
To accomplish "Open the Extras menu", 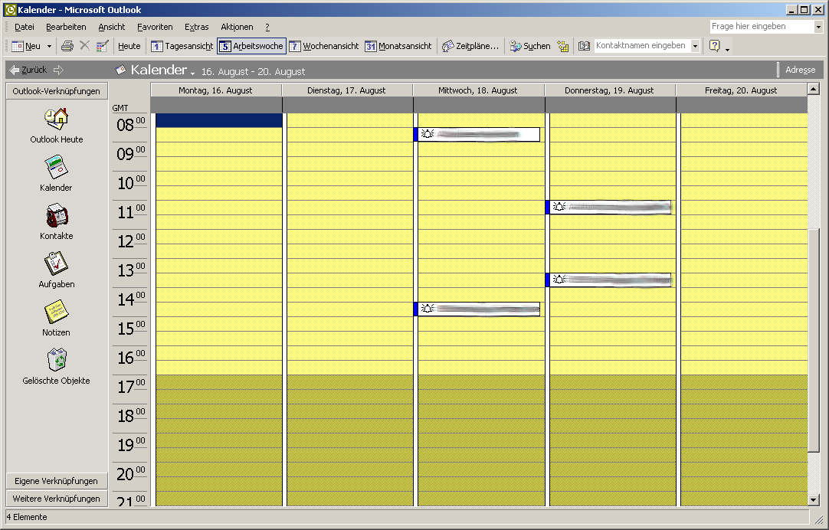I will pyautogui.click(x=197, y=27).
